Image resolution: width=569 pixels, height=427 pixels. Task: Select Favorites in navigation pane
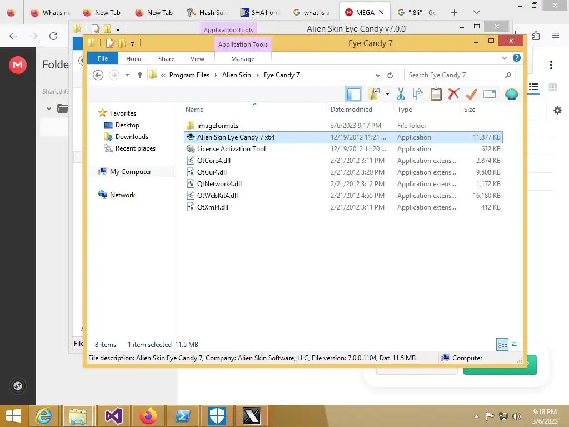tap(123, 113)
